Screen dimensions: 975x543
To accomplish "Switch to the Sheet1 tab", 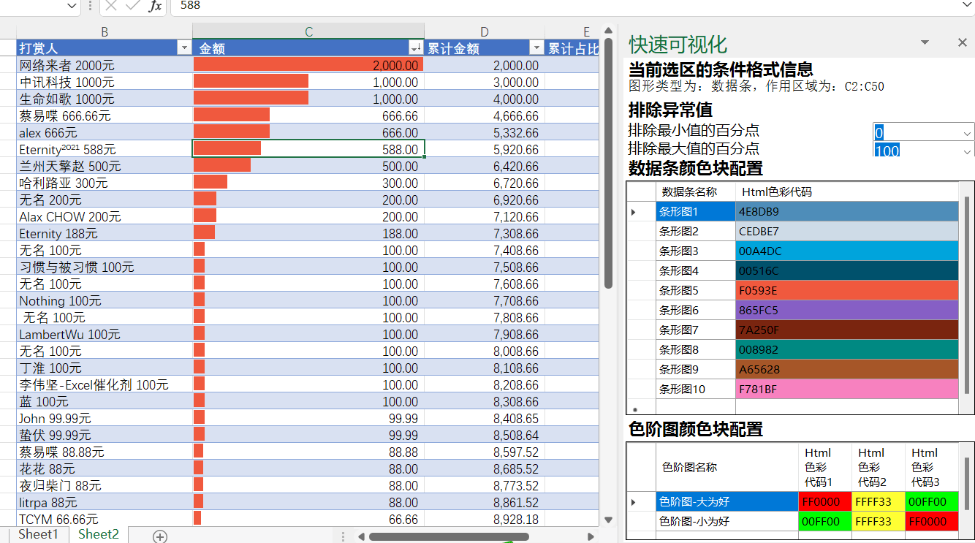I will 38,534.
